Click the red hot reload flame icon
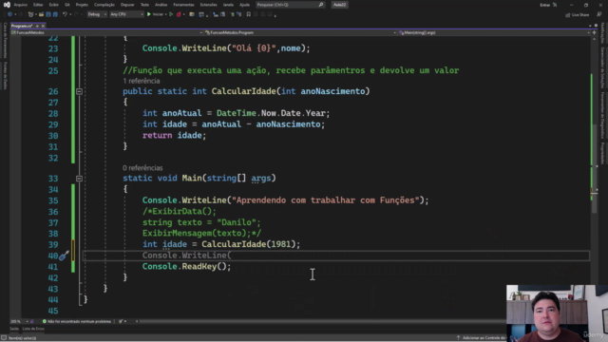The image size is (608, 342). pos(179,14)
